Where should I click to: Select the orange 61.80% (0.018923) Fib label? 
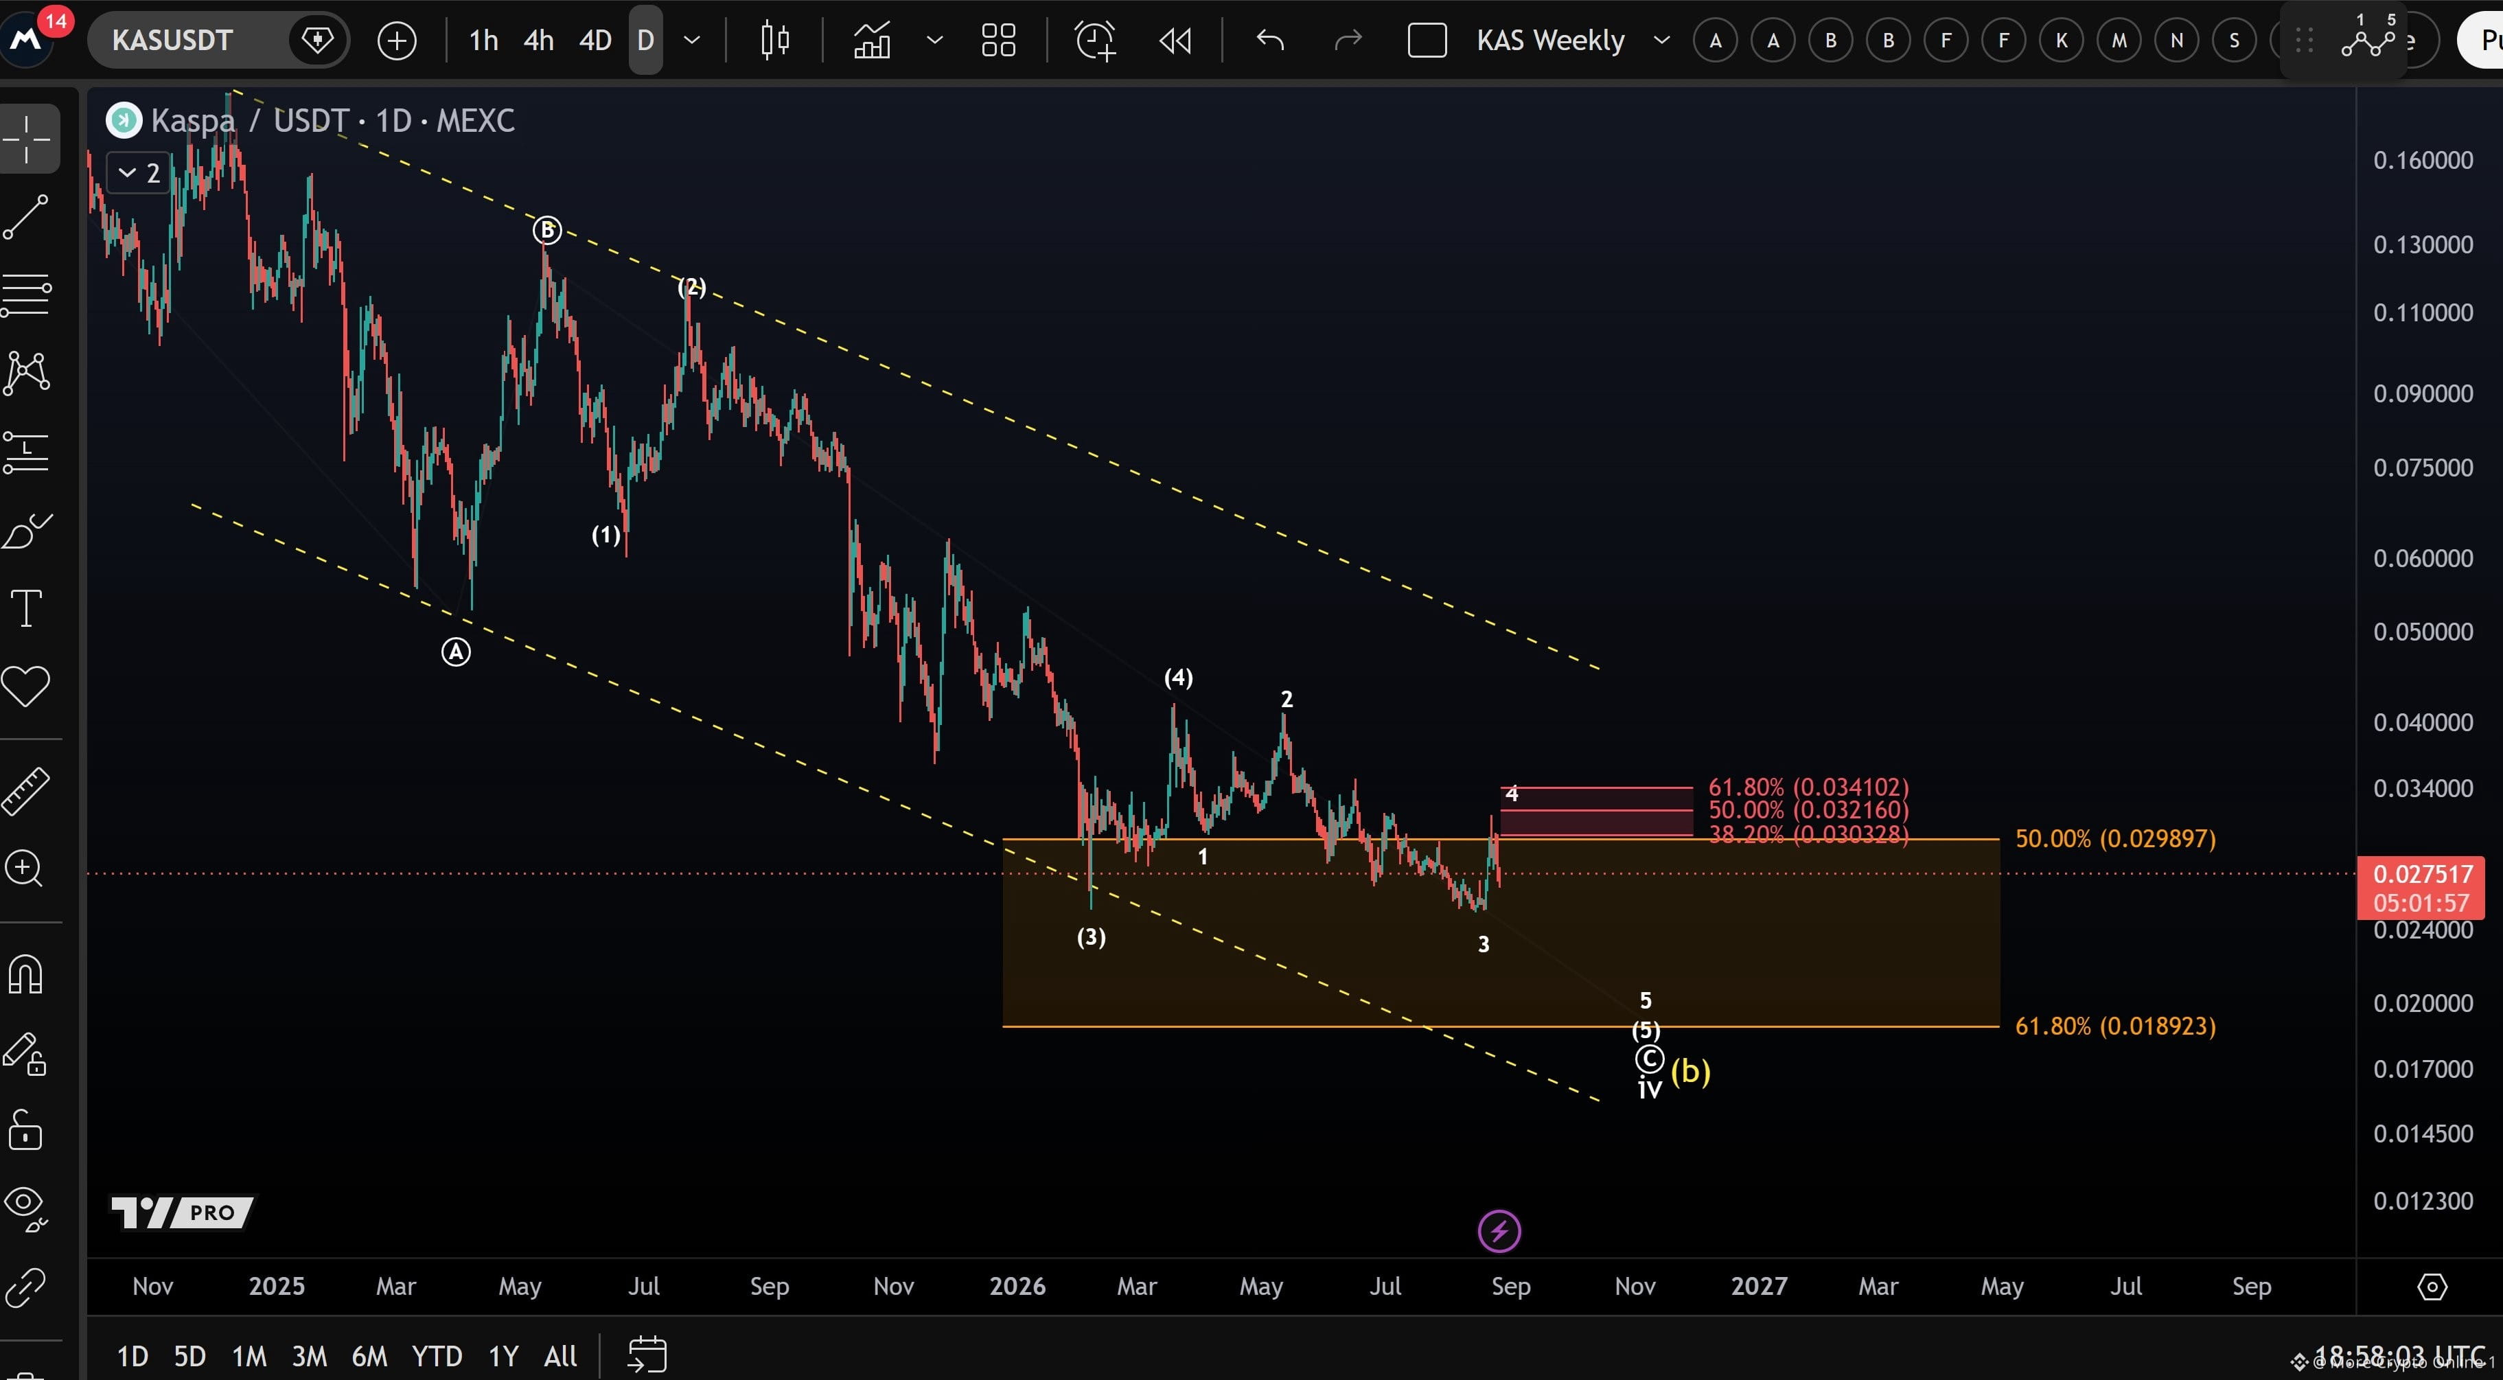pos(2115,1026)
